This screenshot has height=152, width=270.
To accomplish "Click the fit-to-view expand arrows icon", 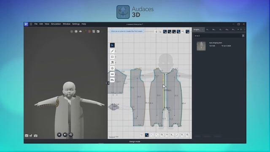I will (x=177, y=135).
